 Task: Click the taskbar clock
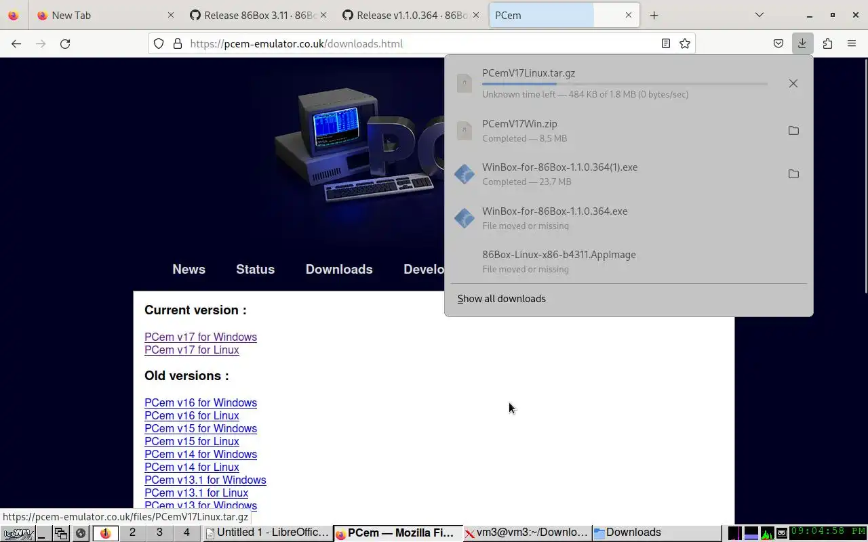pyautogui.click(x=828, y=533)
